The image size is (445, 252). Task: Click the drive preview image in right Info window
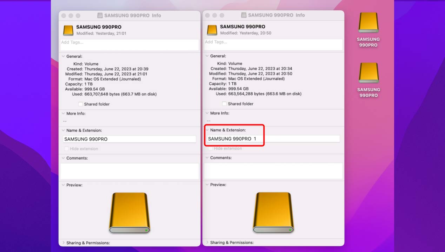coord(273,212)
